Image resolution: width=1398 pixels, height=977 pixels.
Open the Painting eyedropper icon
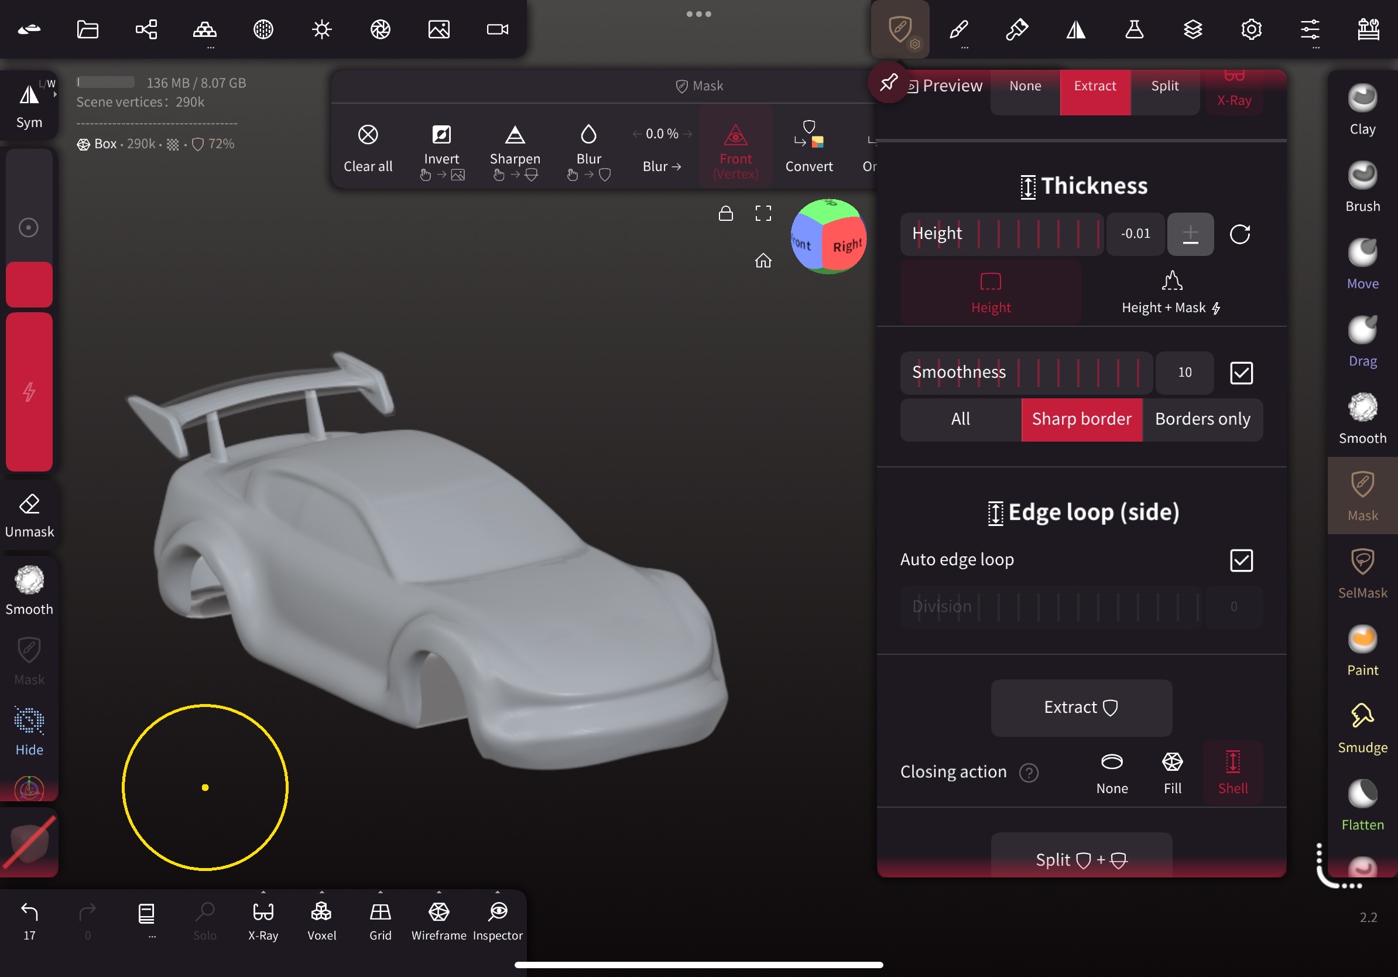(x=1017, y=29)
